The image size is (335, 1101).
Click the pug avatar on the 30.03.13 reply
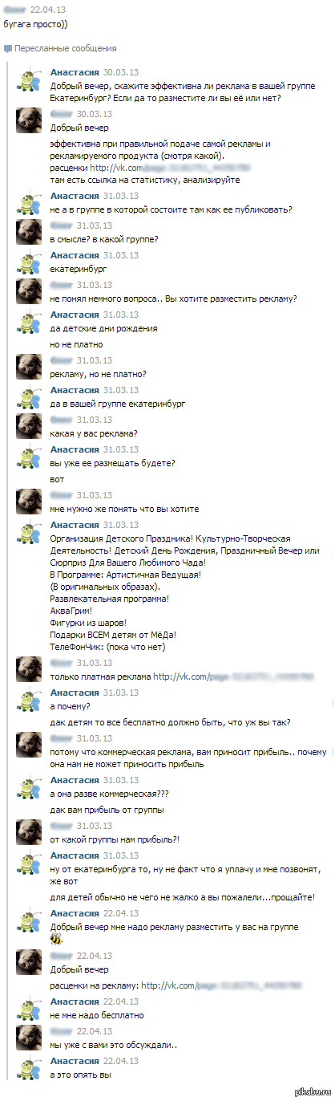29,120
